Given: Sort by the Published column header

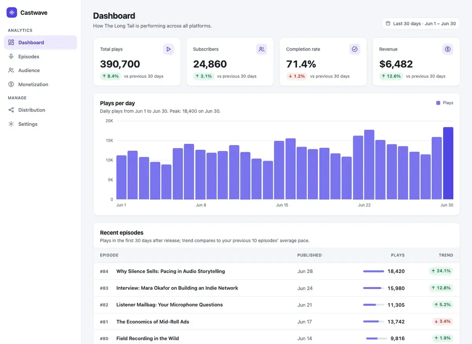Looking at the screenshot, I should 310,255.
